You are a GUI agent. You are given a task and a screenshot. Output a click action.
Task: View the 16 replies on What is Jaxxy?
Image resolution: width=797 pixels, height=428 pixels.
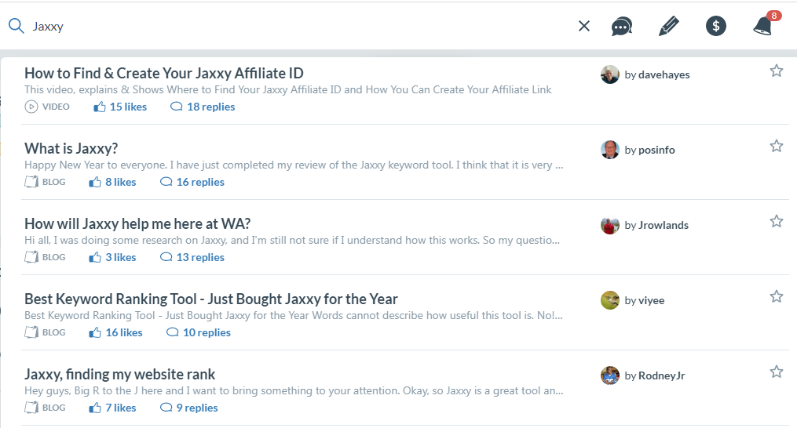pos(192,182)
